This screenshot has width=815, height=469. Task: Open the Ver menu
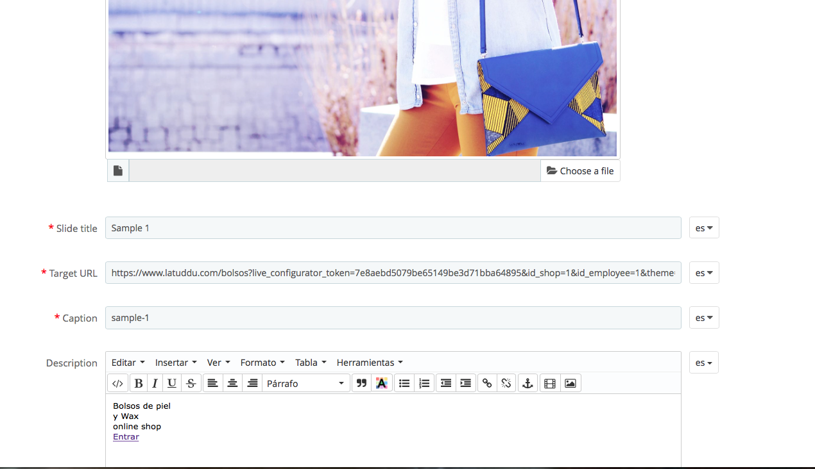pyautogui.click(x=218, y=362)
